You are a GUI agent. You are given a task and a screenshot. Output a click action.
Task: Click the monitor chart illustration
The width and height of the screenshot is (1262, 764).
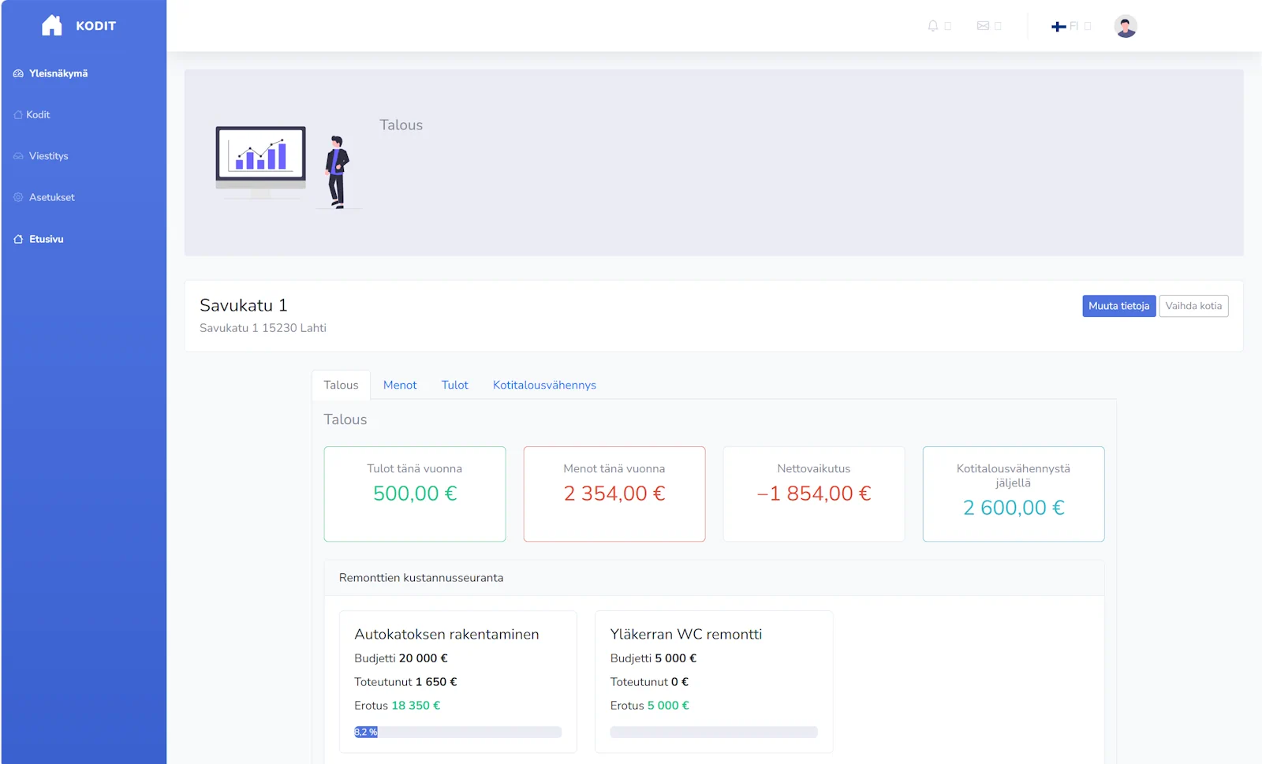point(260,162)
